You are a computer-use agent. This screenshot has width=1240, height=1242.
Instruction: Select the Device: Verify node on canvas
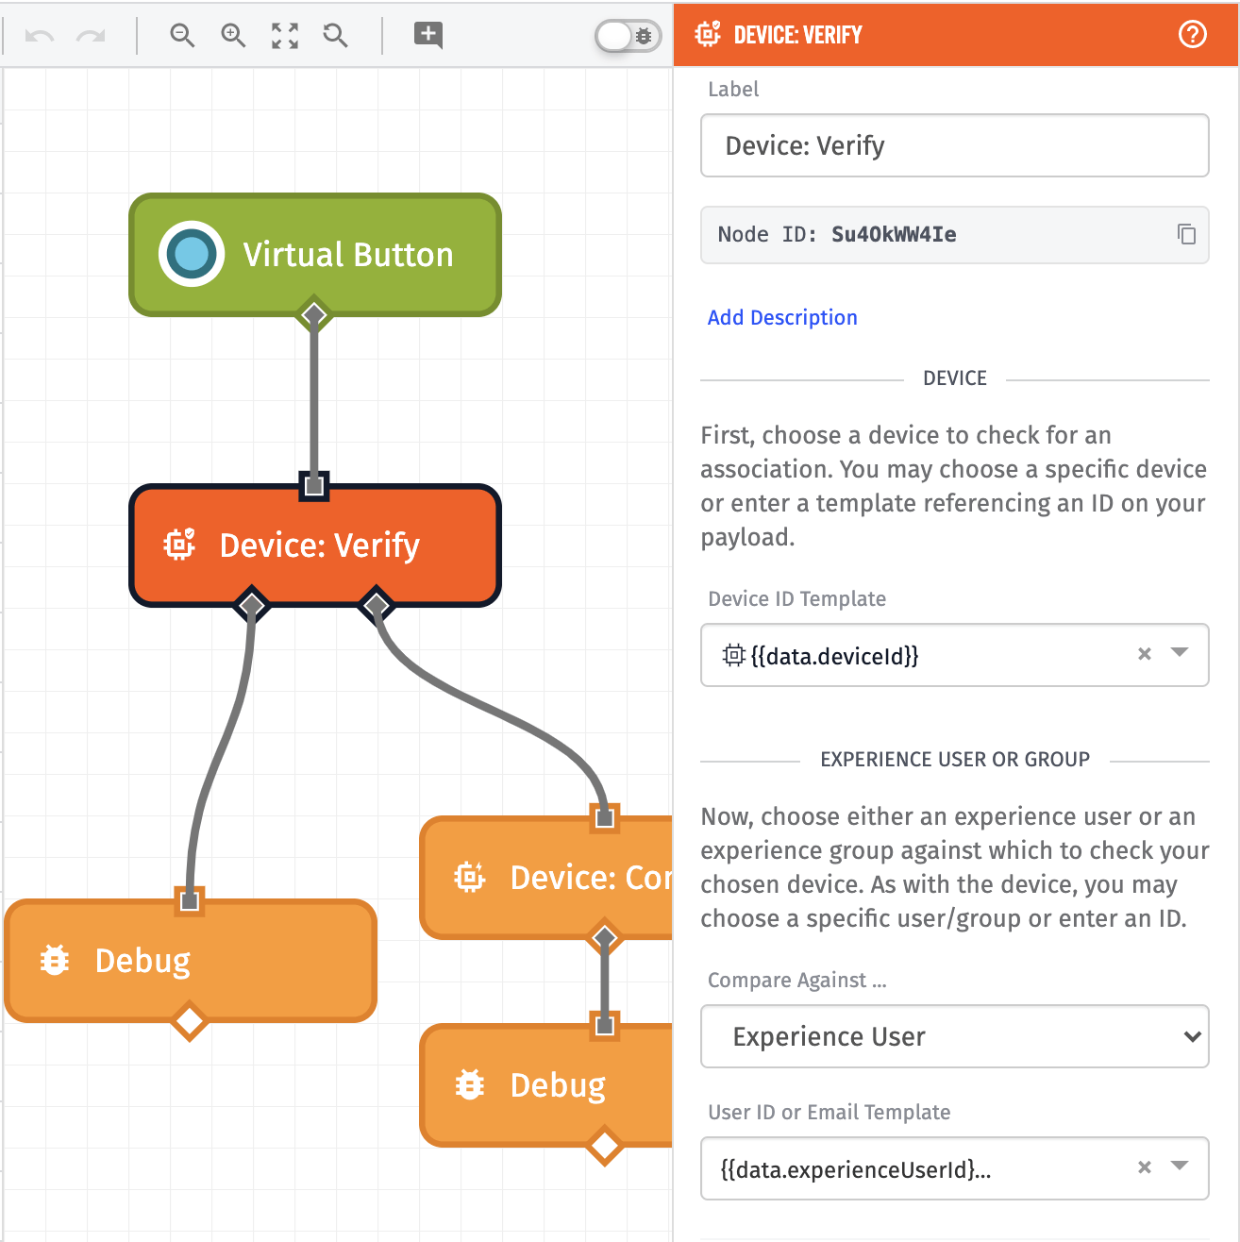click(315, 545)
